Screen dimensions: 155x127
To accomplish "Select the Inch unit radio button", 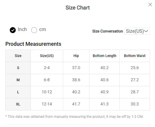I will tap(13, 30).
